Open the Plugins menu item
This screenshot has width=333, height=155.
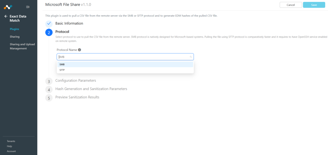click(14, 29)
